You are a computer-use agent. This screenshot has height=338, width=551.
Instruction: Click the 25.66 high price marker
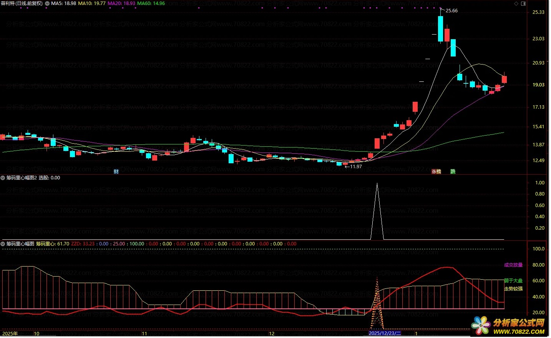[x=451, y=11]
